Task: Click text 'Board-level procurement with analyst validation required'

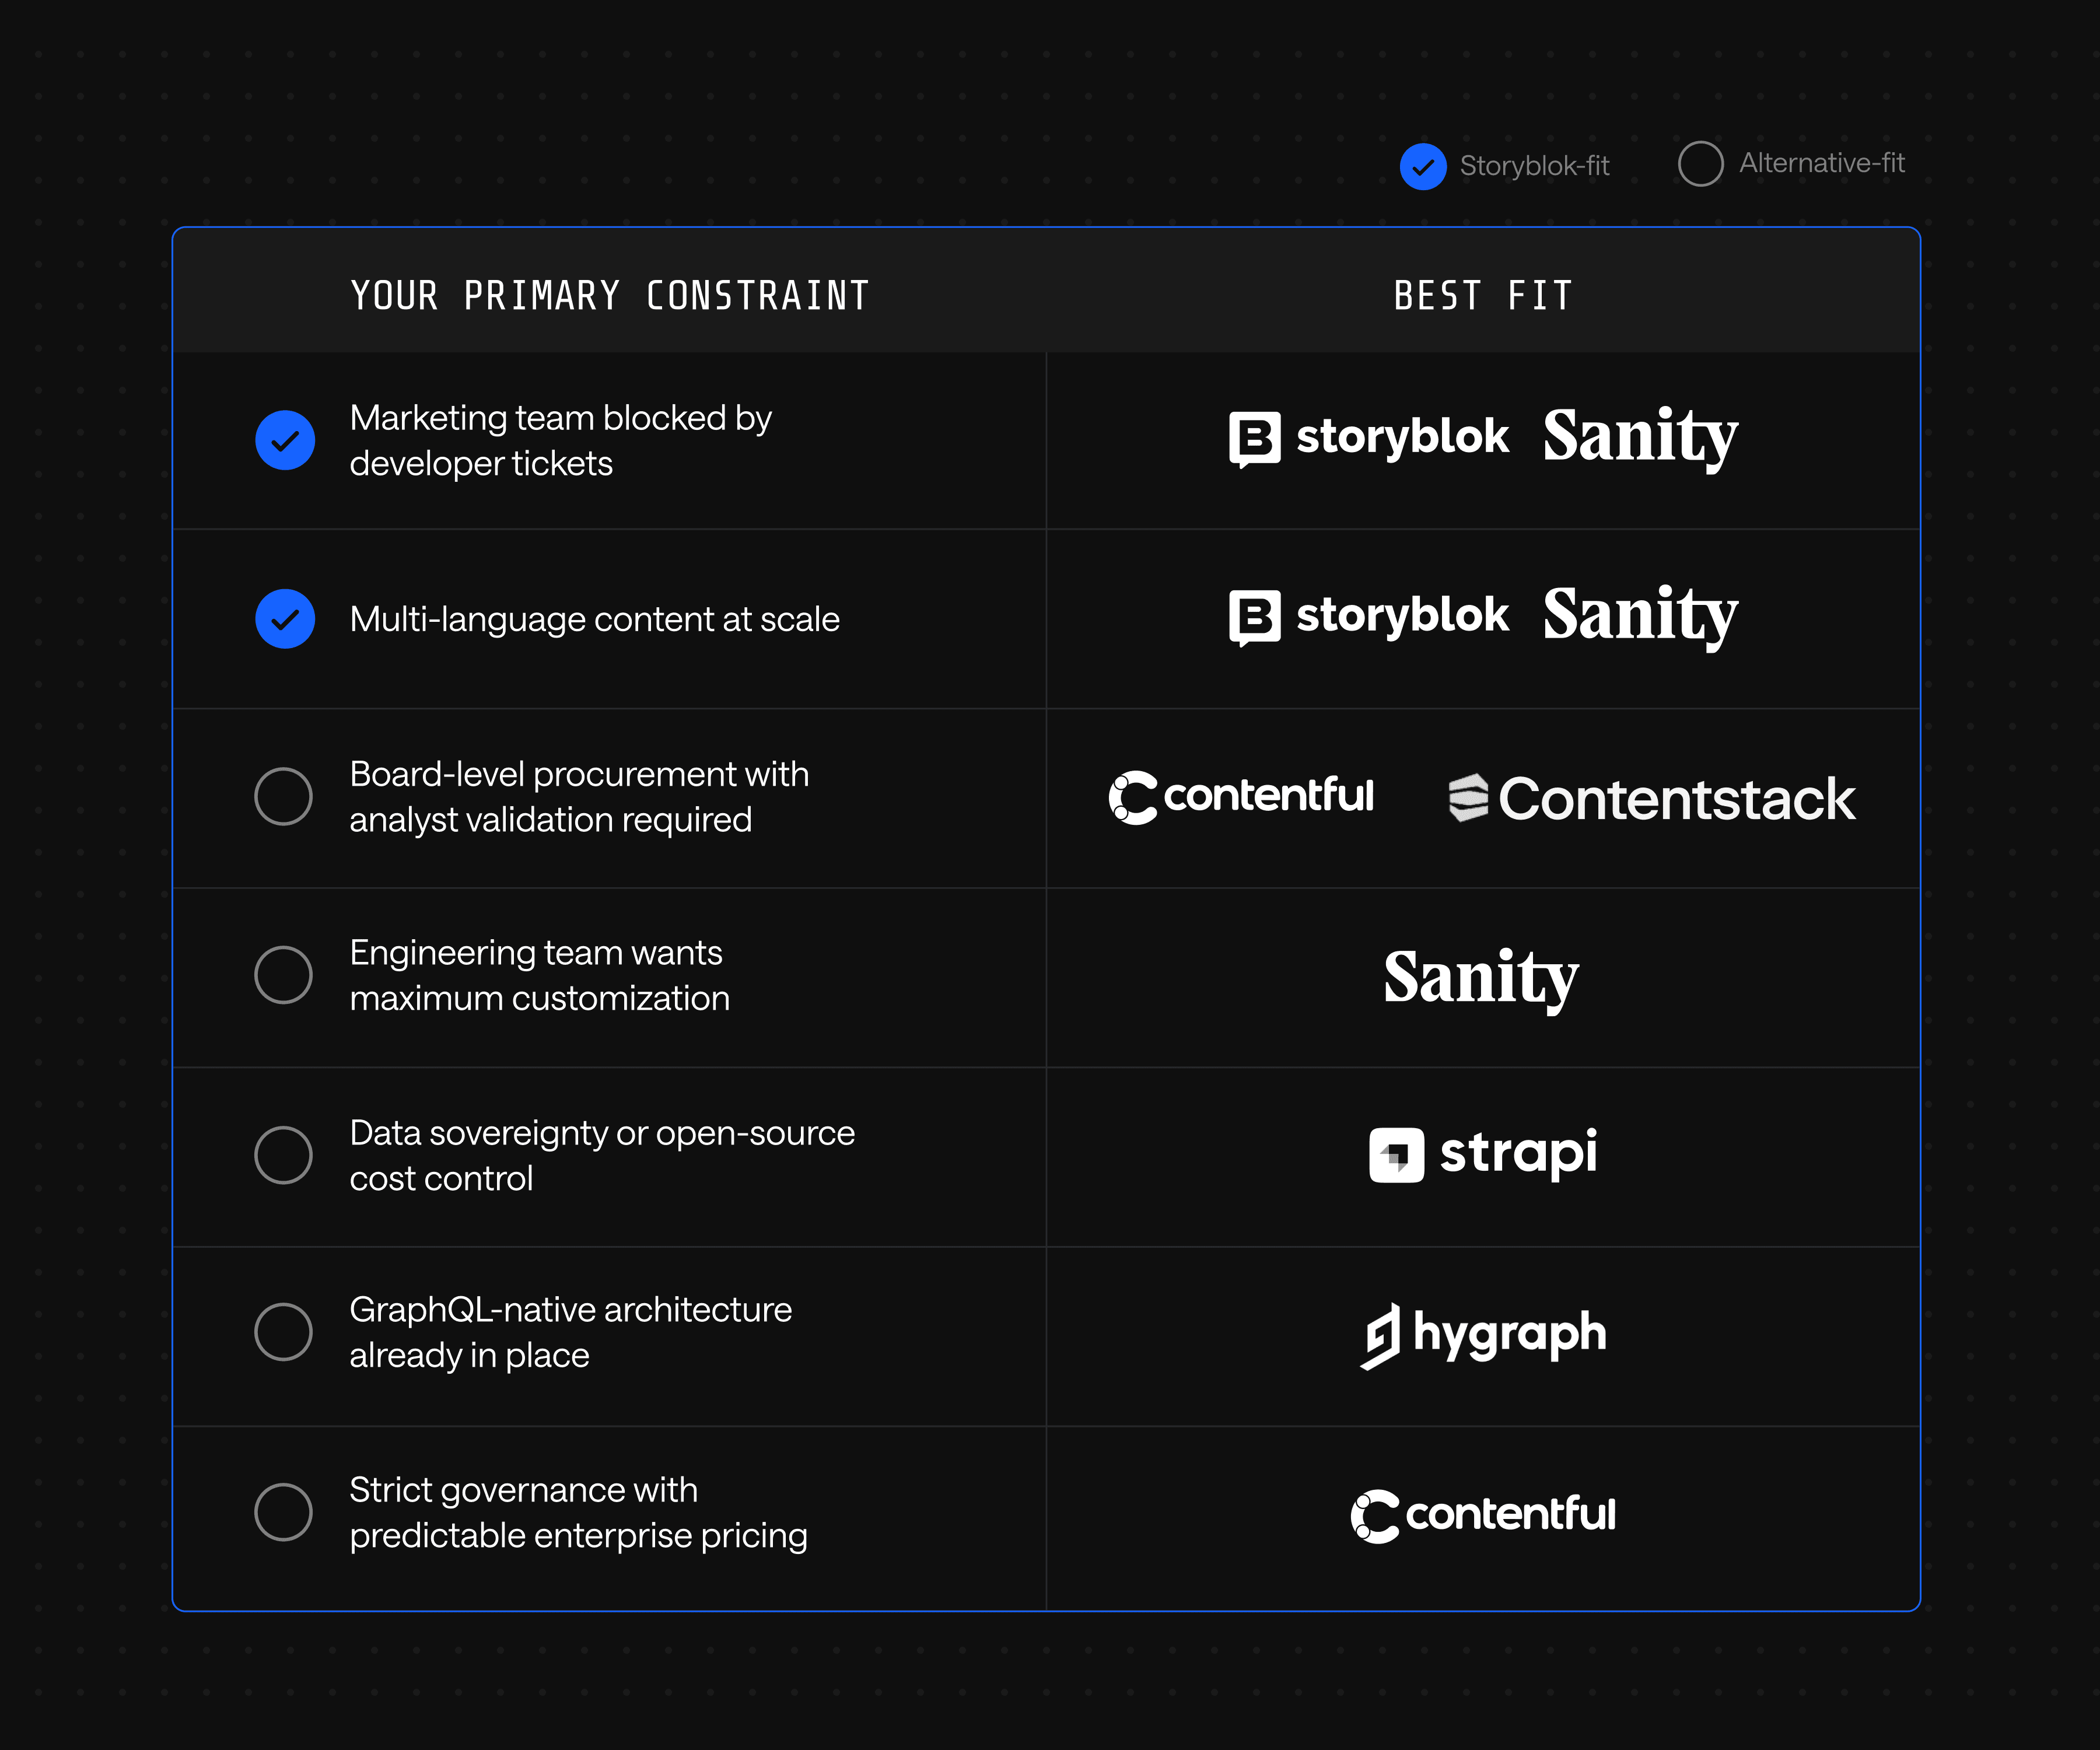Action: [579, 797]
